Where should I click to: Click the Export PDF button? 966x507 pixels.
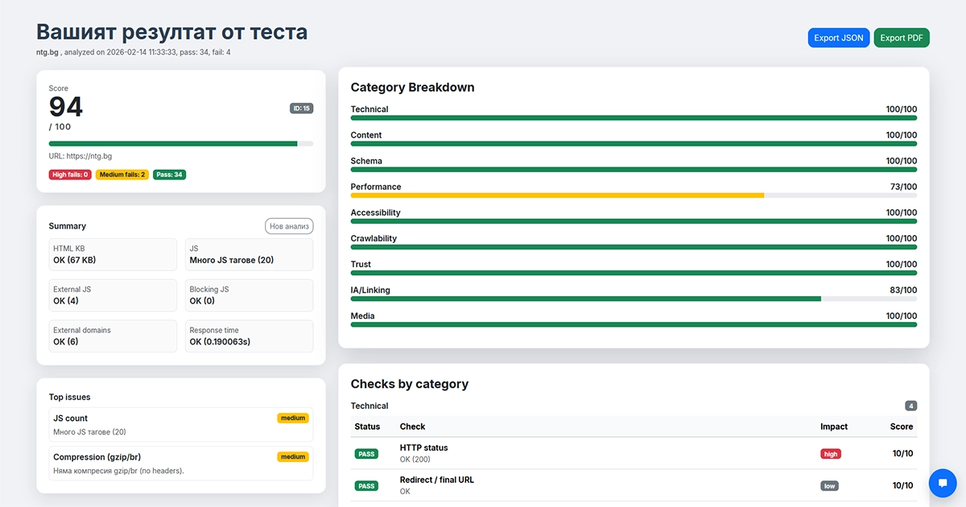(x=901, y=38)
